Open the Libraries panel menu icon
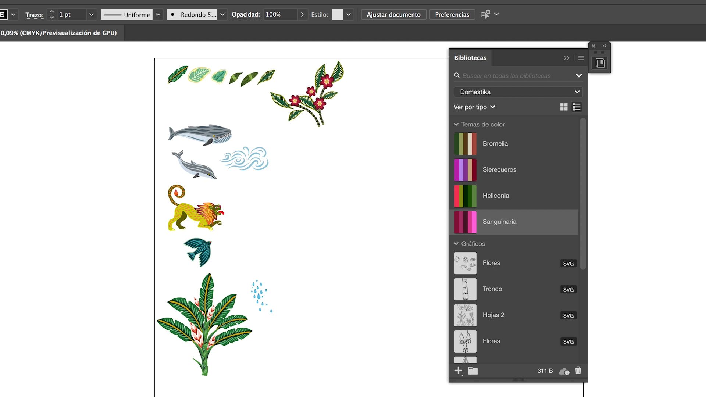Image resolution: width=706 pixels, height=397 pixels. (581, 58)
